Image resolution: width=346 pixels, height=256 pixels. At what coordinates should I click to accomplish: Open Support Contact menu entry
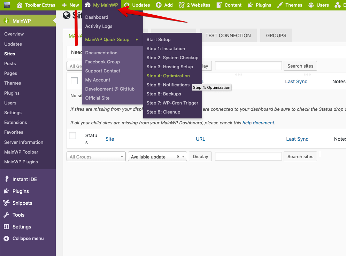click(x=102, y=71)
